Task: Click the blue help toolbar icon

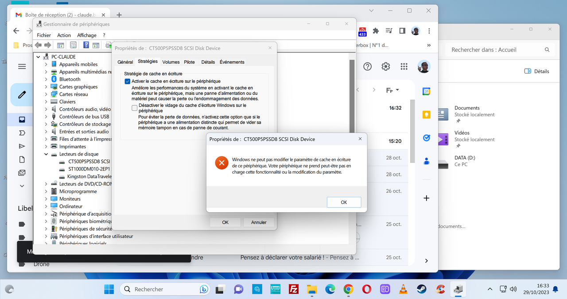Action: point(86,45)
